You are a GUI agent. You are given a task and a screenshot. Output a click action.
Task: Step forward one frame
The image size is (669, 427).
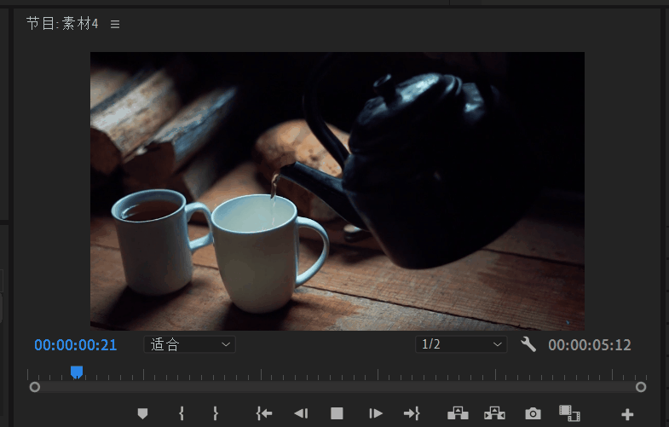375,413
